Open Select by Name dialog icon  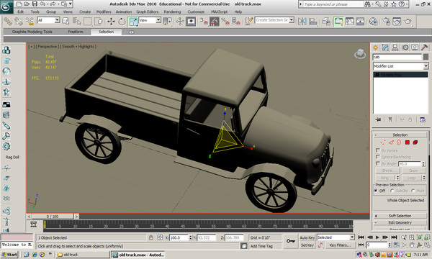tap(76, 21)
